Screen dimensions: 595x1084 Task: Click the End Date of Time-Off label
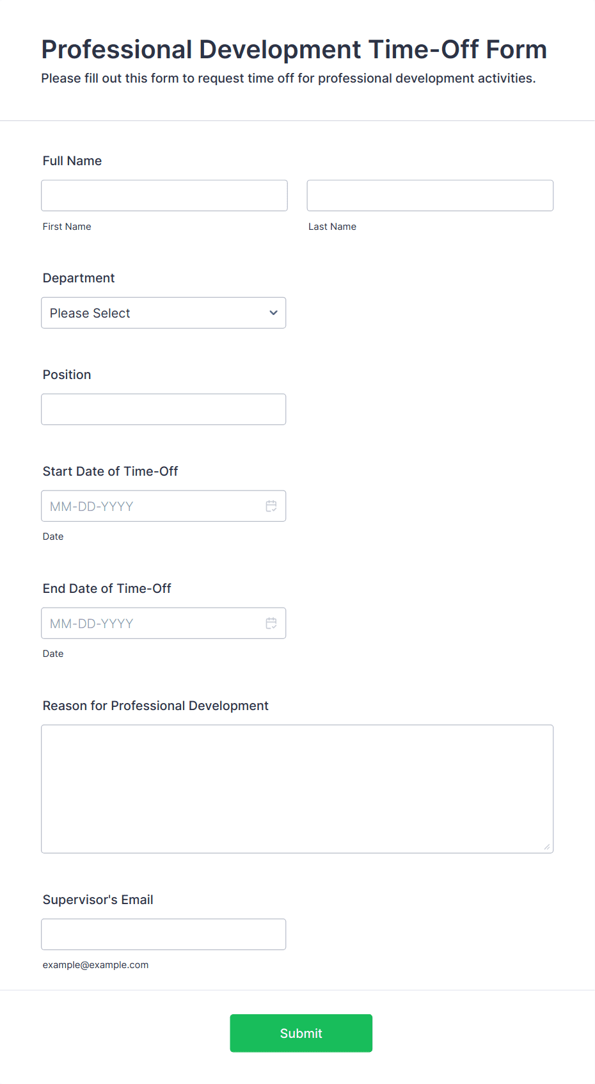point(107,588)
